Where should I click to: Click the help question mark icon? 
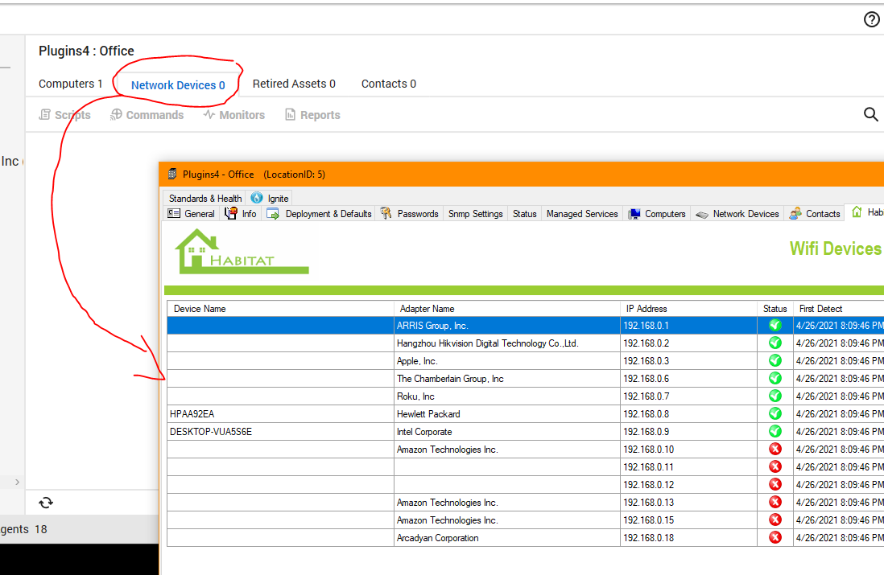pos(871,19)
